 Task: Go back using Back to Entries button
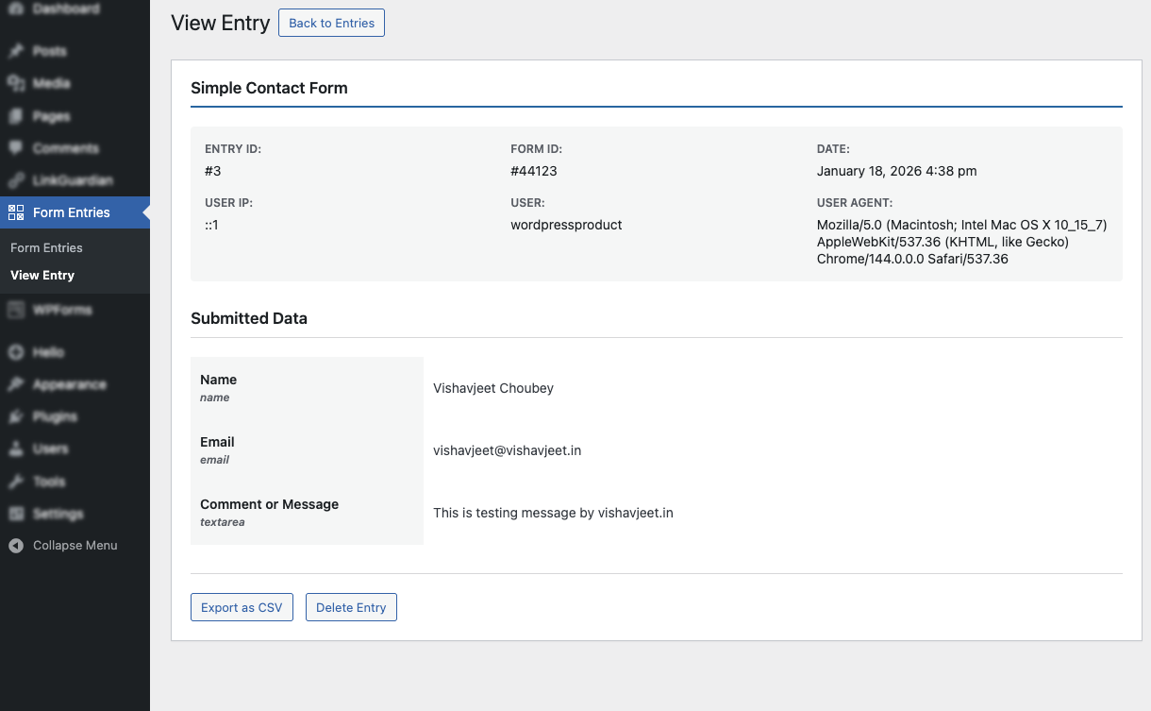tap(331, 23)
